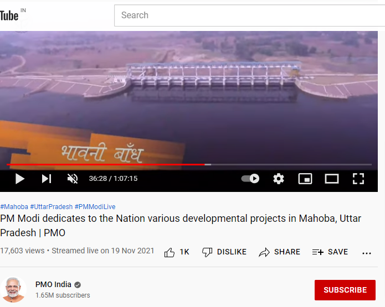
Task: Like the video with thumbs up
Action: pos(177,252)
